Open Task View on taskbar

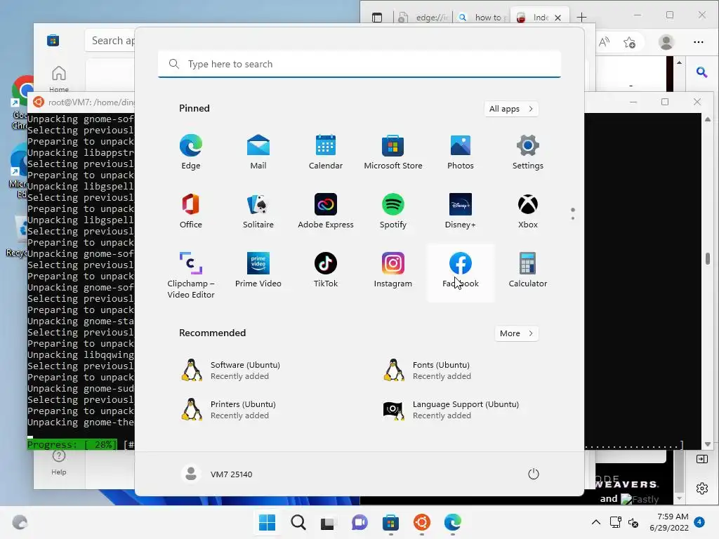click(x=327, y=522)
